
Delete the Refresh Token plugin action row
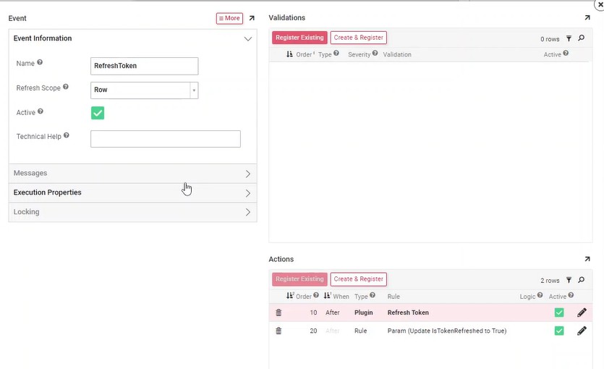pos(278,313)
